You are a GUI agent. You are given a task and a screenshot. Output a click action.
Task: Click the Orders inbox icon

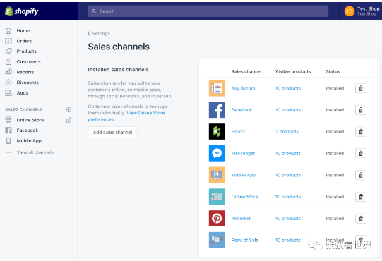pos(8,41)
